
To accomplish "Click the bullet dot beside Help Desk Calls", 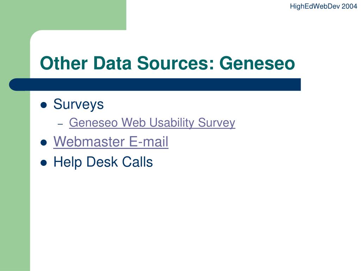I will [x=43, y=163].
